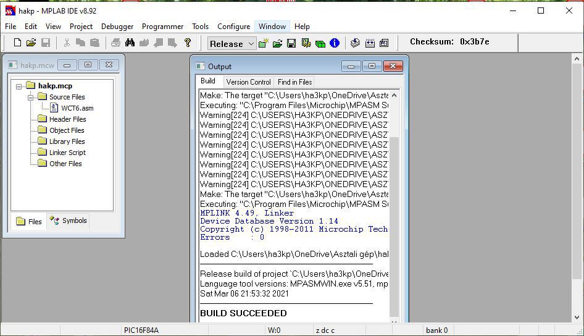
Task: Select the Object Files folder
Action: [61, 130]
